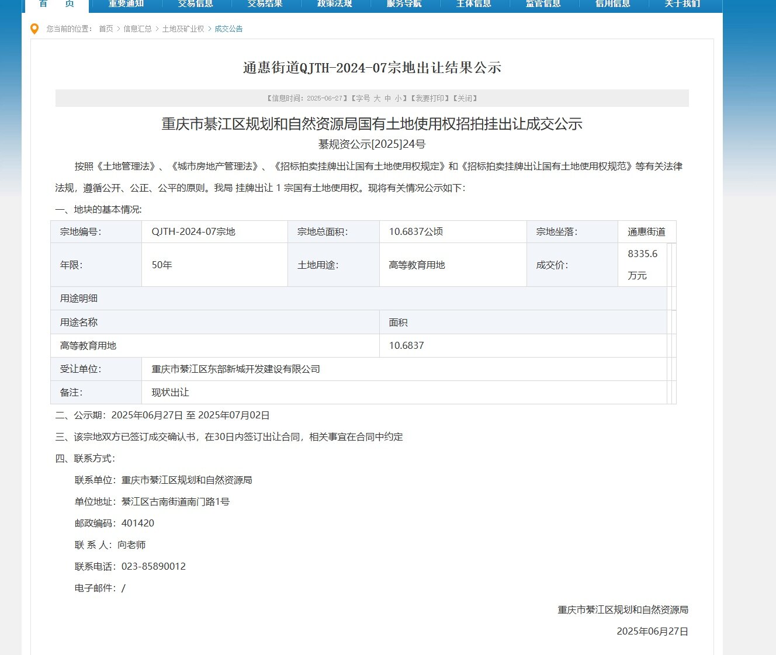Open 土地及矿业权 breadcrumb link
The image size is (776, 655).
click(x=183, y=29)
